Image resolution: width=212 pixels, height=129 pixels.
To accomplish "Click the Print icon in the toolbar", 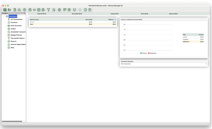I will (x=80, y=10).
